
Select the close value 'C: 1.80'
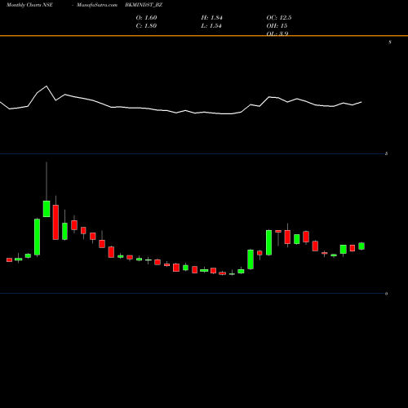pos(146,26)
